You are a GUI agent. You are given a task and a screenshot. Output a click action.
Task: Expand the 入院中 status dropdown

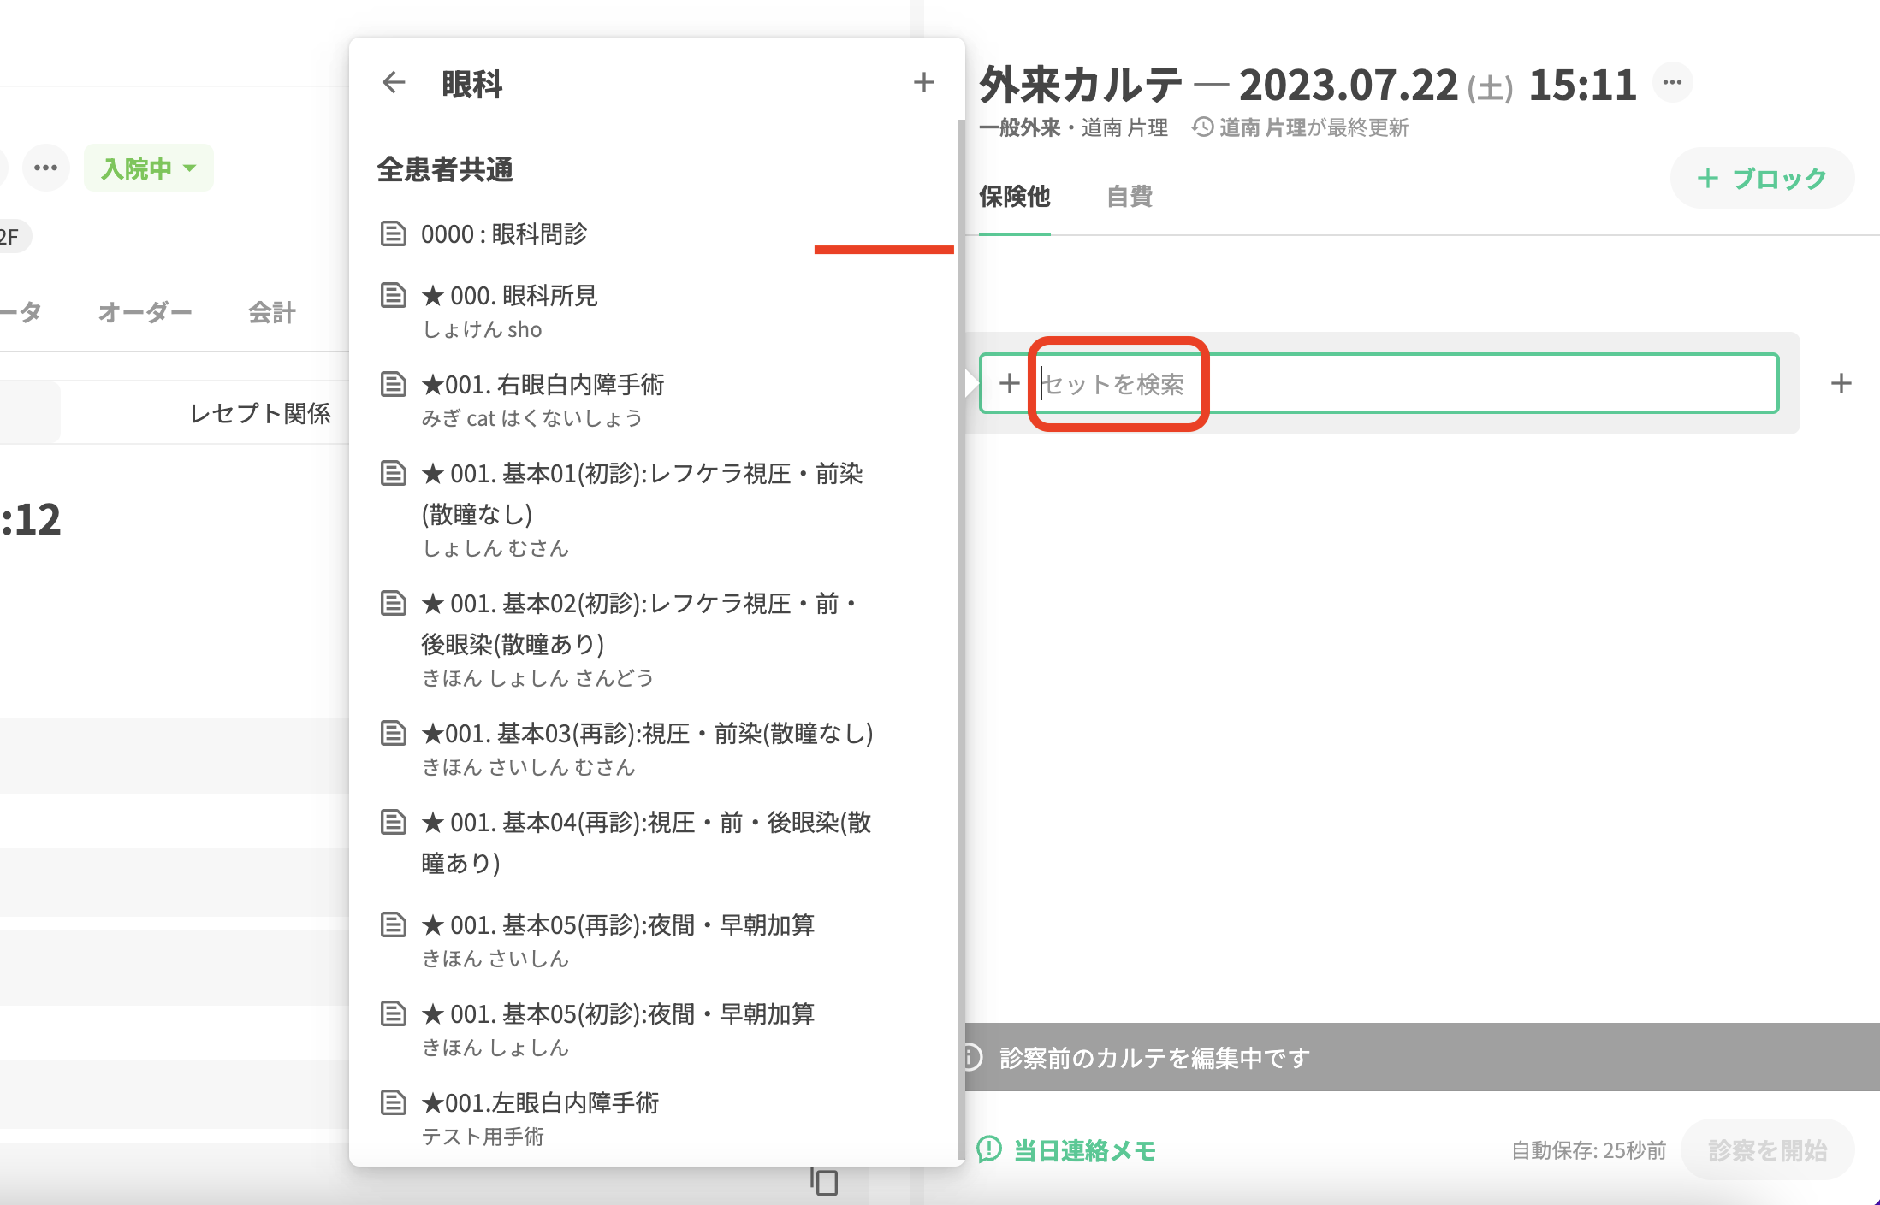(x=149, y=168)
